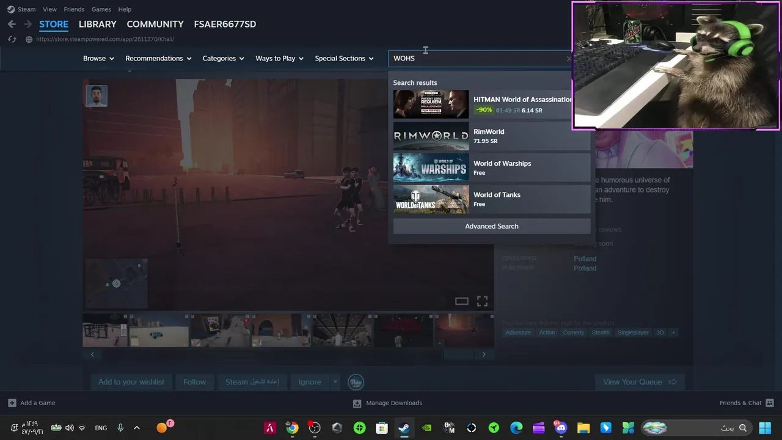Show previous screenshots in thumbnail strip
Viewport: 782px width, 440px height.
pyautogui.click(x=92, y=354)
